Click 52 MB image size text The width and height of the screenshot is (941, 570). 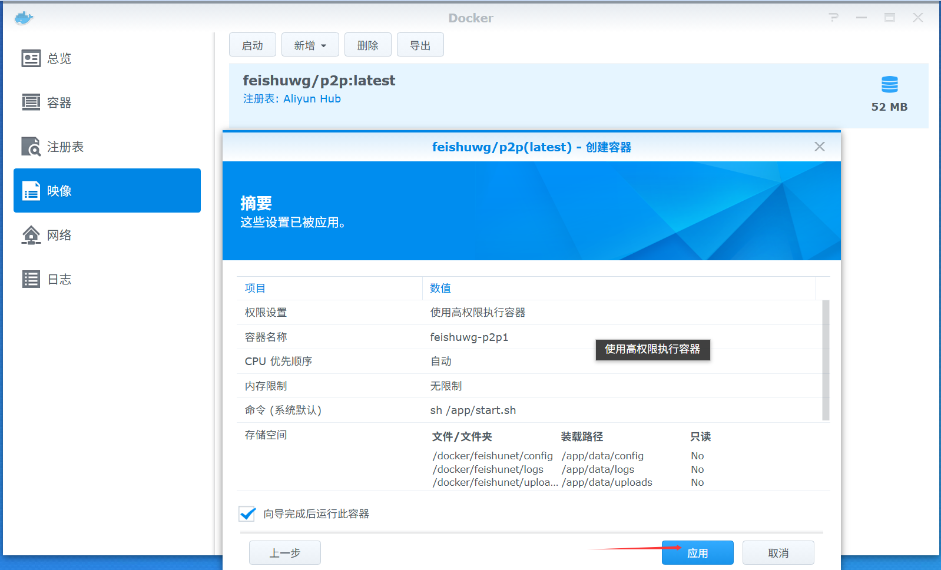(889, 107)
